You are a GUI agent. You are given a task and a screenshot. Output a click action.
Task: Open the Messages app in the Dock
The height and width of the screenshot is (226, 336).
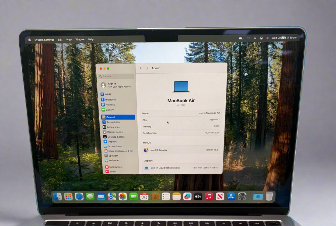(90, 197)
